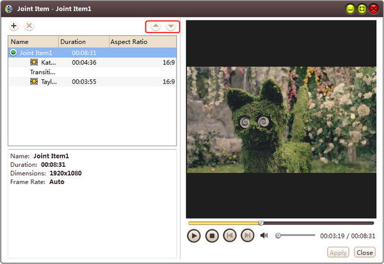This screenshot has width=384, height=264.
Task: Play the video preview
Action: (x=194, y=236)
